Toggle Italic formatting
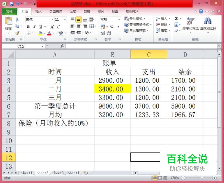 pos(34,27)
